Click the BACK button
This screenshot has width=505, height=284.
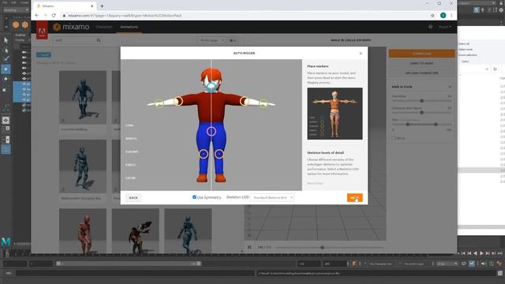(133, 198)
